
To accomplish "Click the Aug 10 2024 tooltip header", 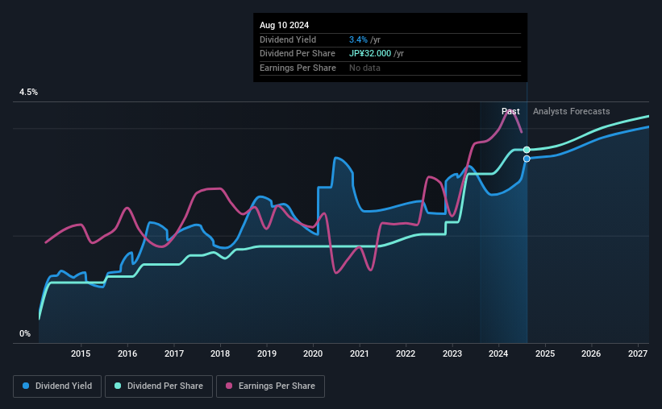I will click(x=284, y=25).
